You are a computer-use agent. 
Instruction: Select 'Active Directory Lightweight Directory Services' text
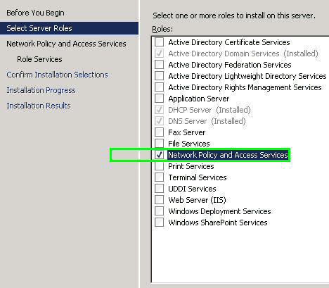point(247,76)
